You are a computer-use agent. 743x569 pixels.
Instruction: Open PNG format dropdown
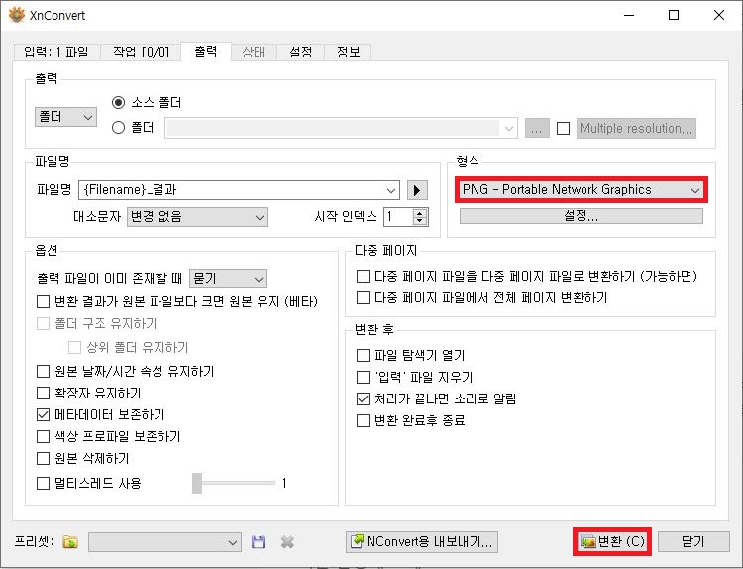click(581, 190)
